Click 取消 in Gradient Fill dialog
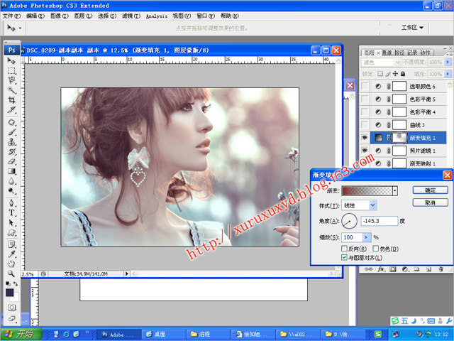The height and width of the screenshot is (341, 454). coord(431,202)
